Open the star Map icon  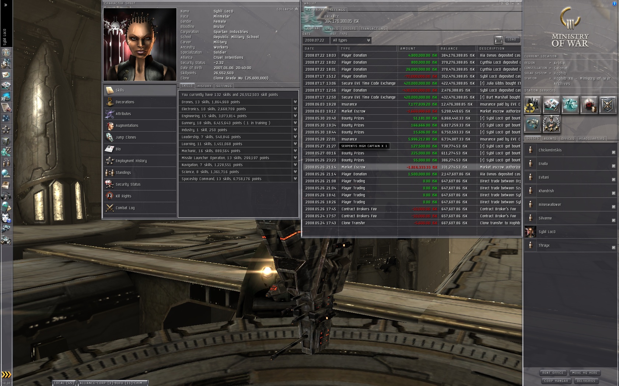[6, 119]
